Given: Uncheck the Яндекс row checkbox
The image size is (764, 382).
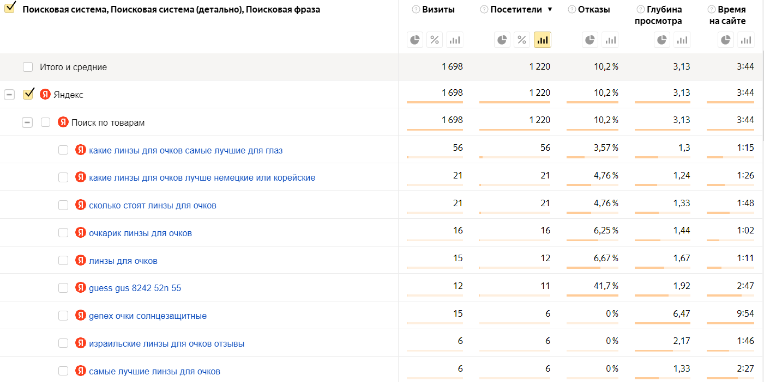Looking at the screenshot, I should click(28, 95).
